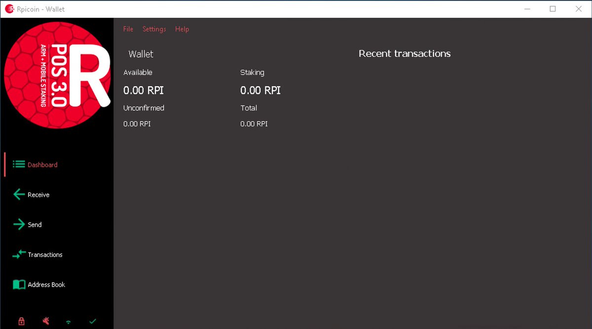
Task: Click the Rpicoin app icon in title bar
Action: click(x=9, y=9)
